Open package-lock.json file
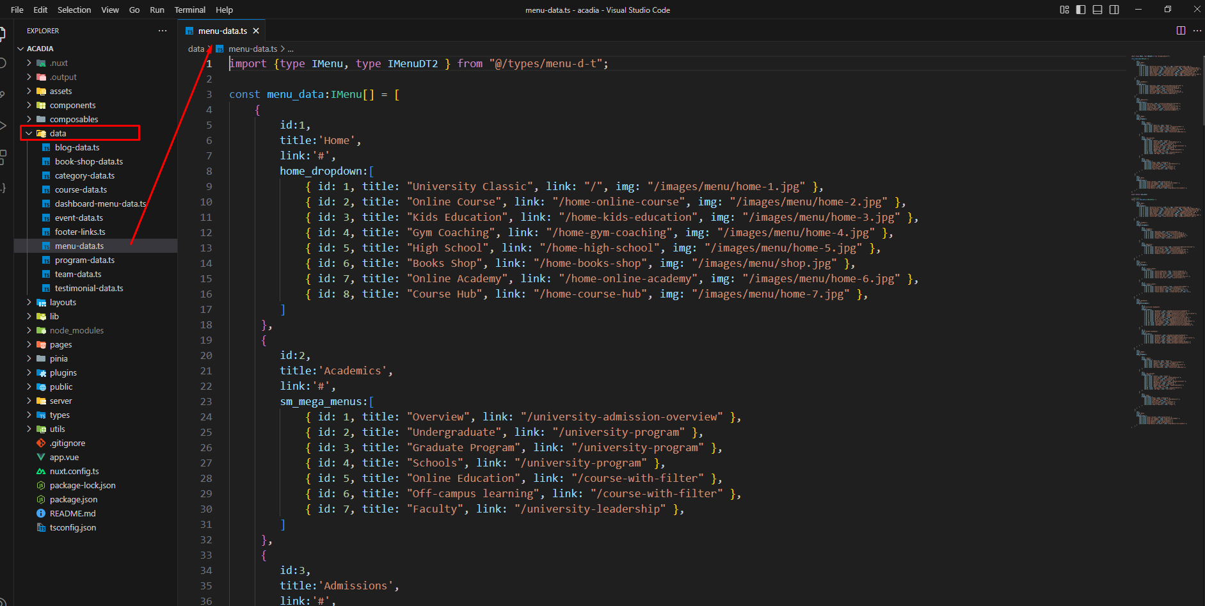The width and height of the screenshot is (1205, 606). 96,485
